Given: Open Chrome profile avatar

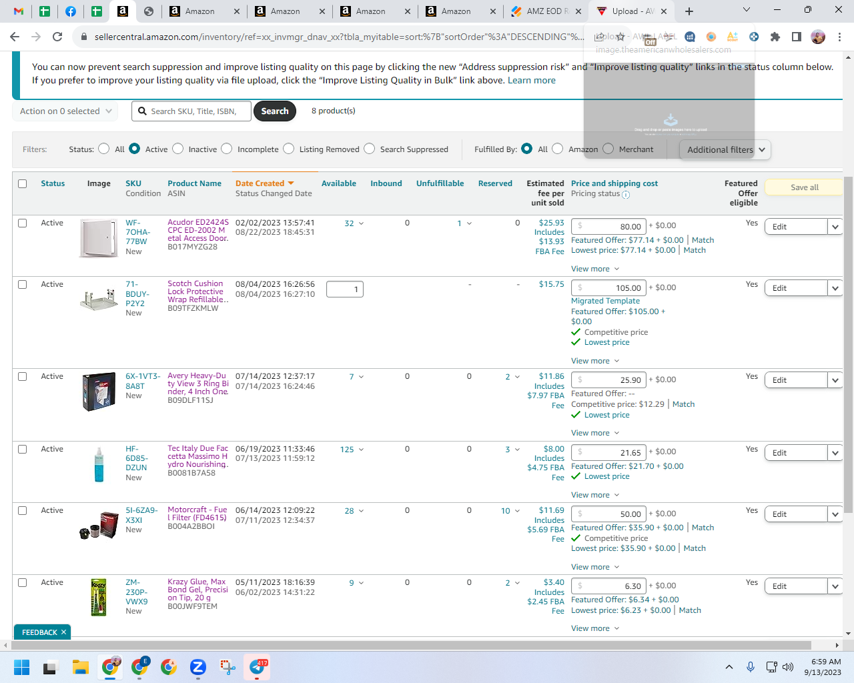Looking at the screenshot, I should click(x=818, y=37).
